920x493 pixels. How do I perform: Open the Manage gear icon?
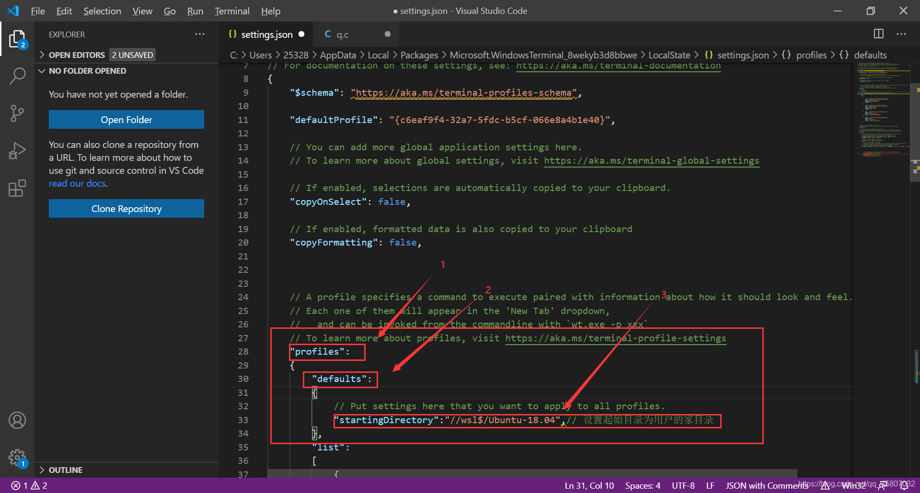(17, 458)
